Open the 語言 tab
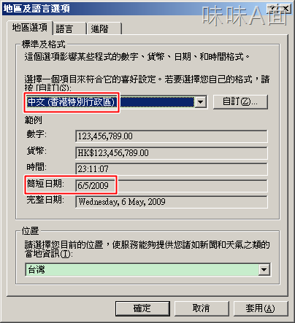Viewport: 295px width, 323px height. pos(69,28)
